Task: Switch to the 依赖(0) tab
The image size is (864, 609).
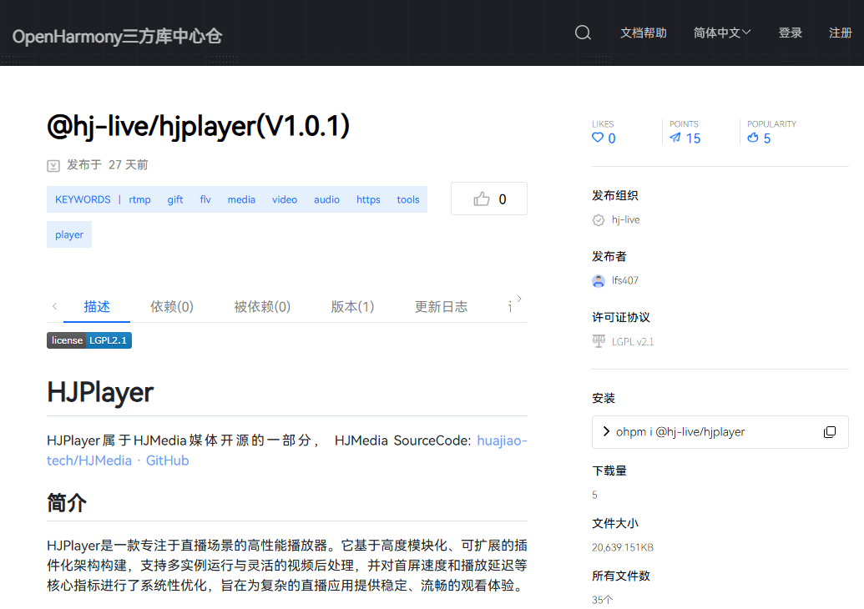Action: tap(172, 306)
